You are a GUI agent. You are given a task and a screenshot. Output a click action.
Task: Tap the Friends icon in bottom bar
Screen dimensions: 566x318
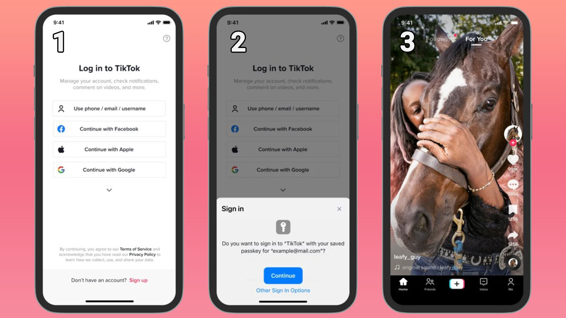coord(429,284)
